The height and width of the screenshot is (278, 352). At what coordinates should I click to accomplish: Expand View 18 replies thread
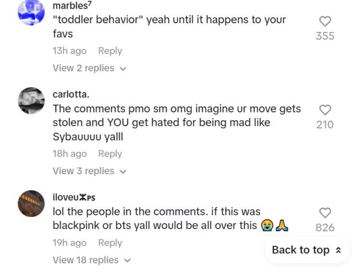click(x=92, y=260)
